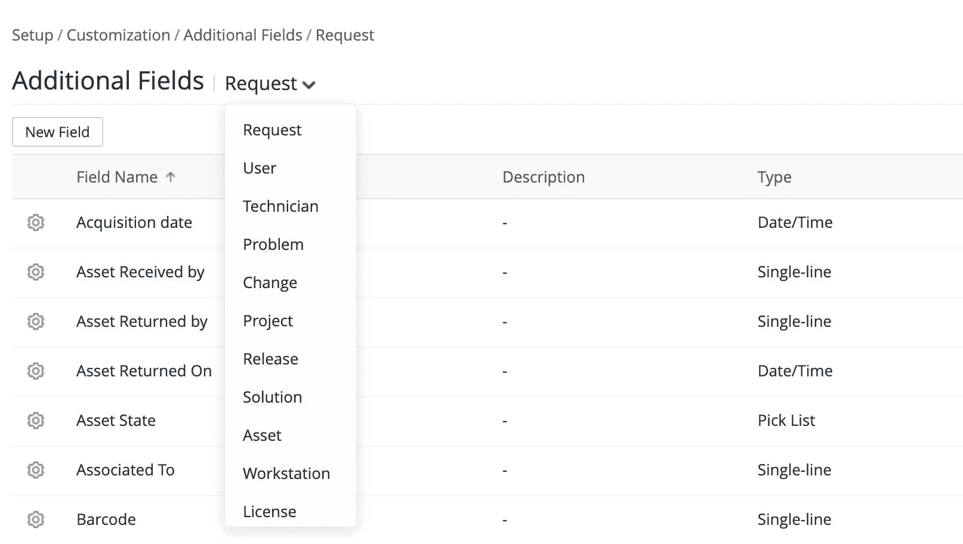Image resolution: width=963 pixels, height=544 pixels.
Task: Open Setup breadcrumb link
Action: [x=32, y=35]
